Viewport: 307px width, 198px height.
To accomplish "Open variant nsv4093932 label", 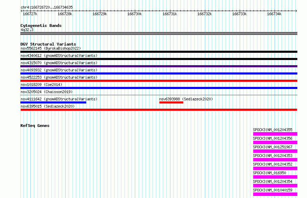I will tap(59, 70).
